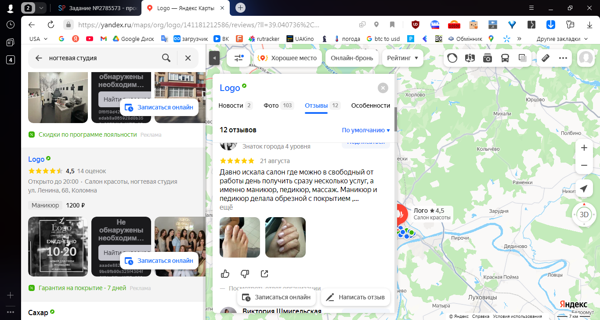Go back in browser history
600x320 pixels.
tap(31, 25)
